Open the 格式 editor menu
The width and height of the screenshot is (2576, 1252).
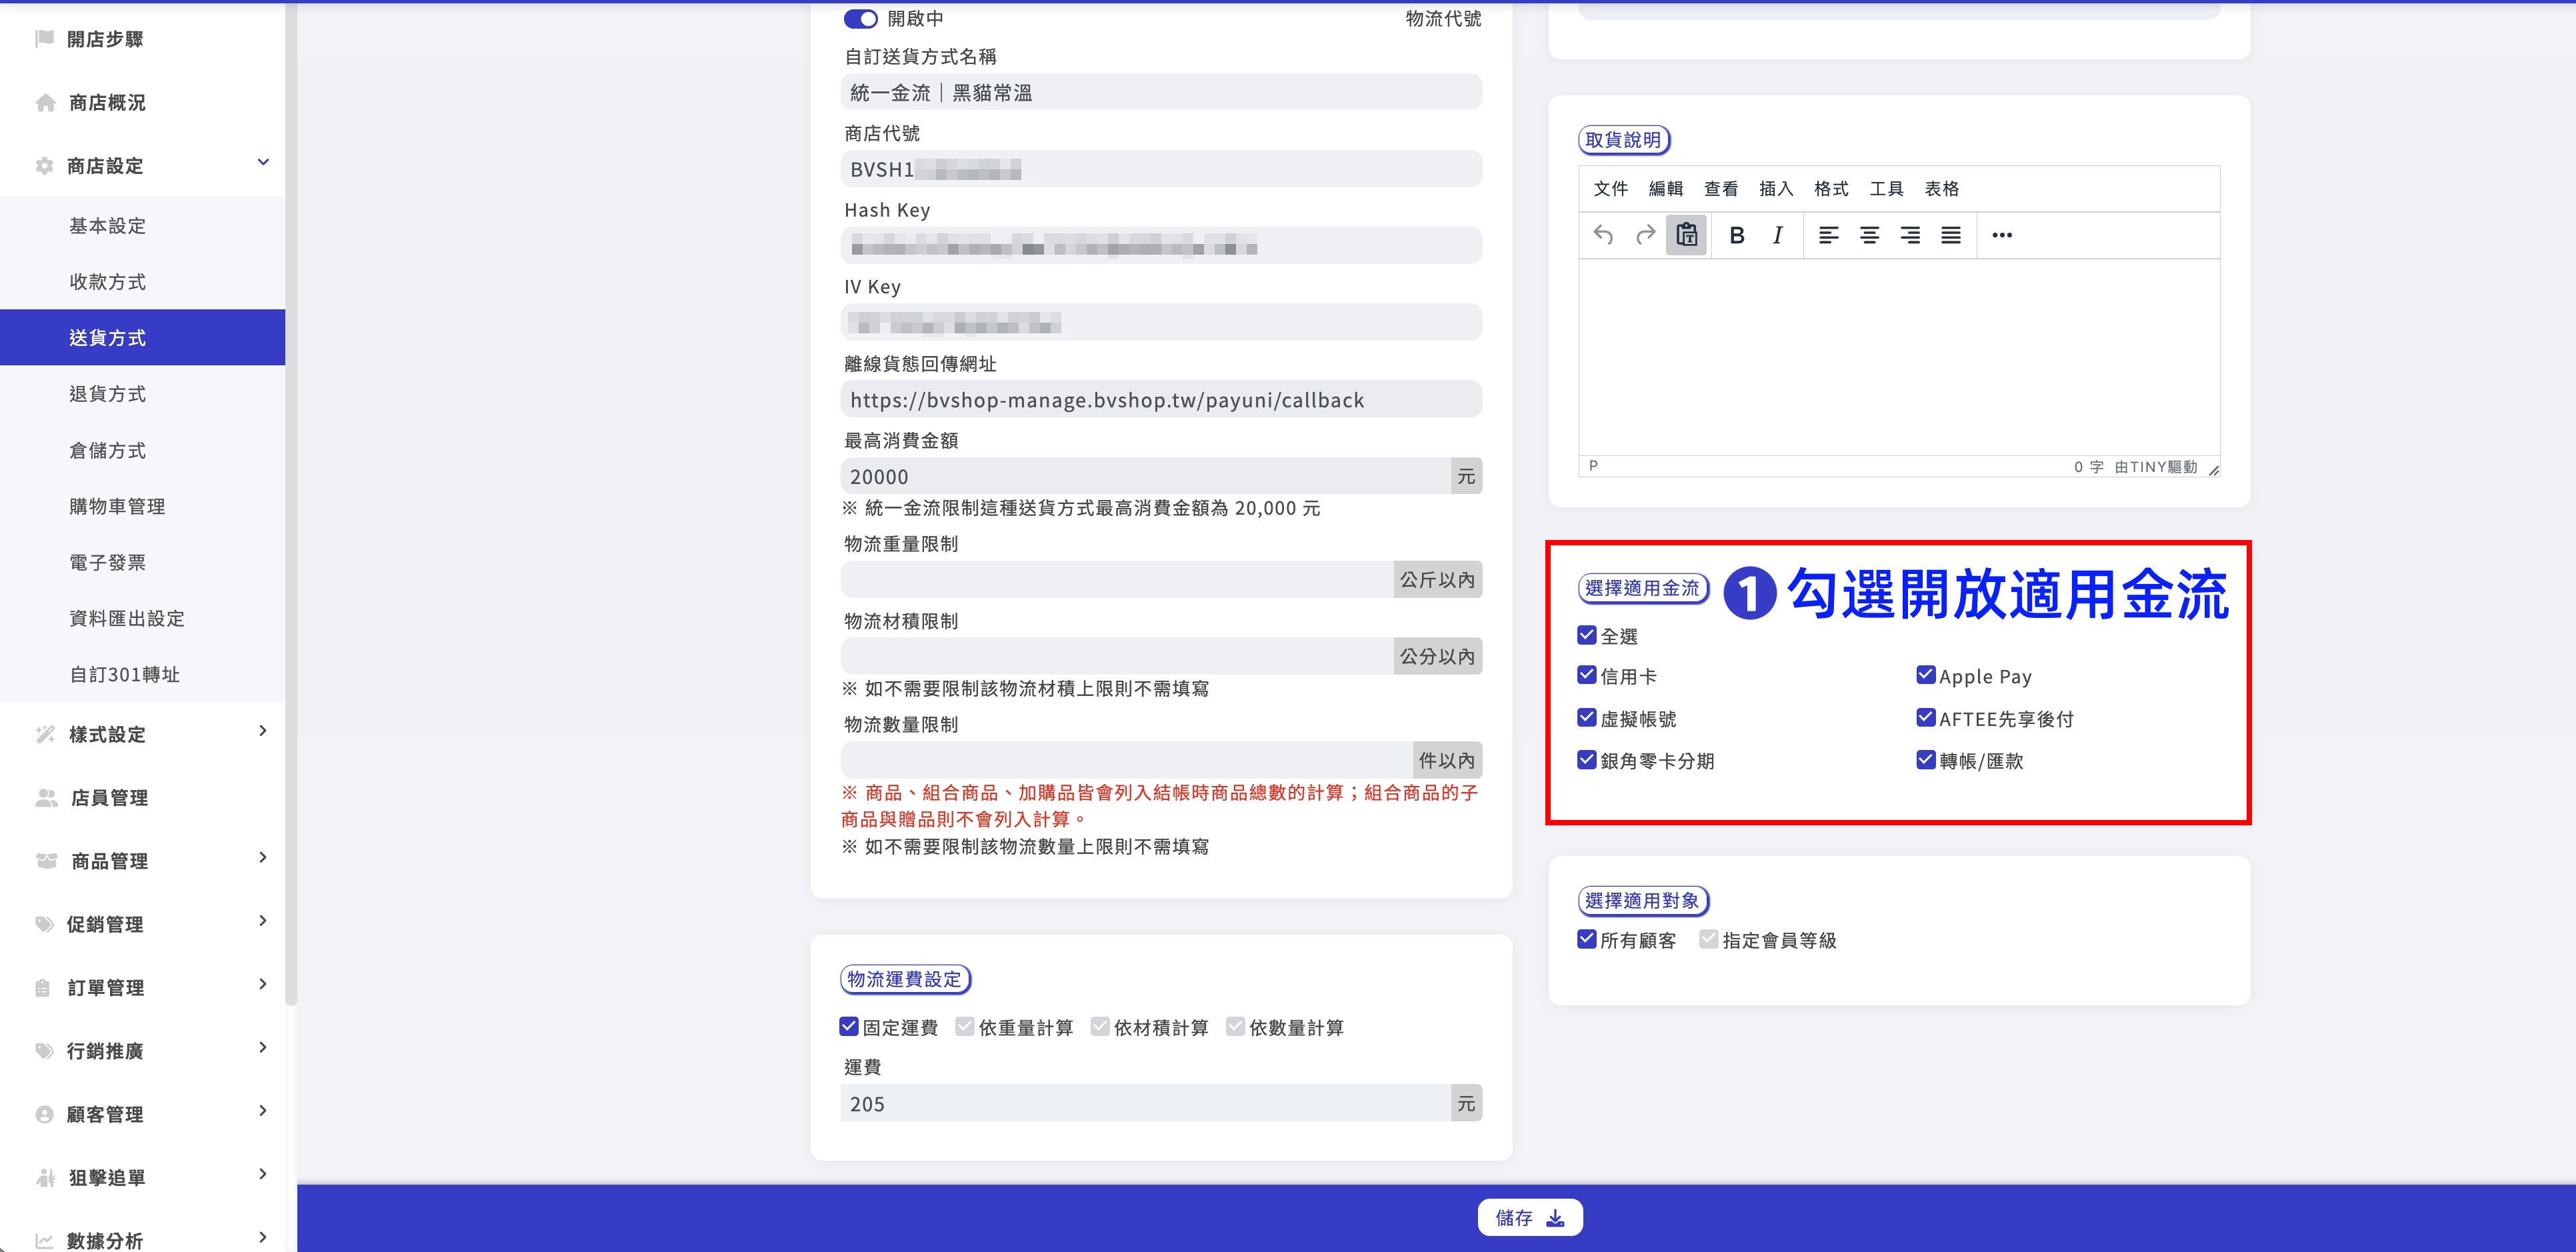1831,188
